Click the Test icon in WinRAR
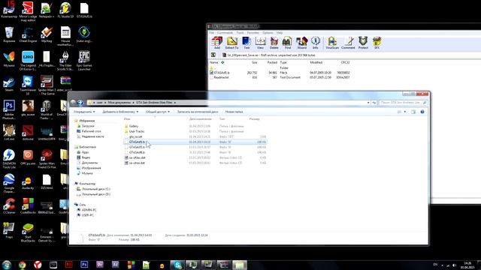Image resolution: width=481 pixels, height=270 pixels. click(247, 43)
